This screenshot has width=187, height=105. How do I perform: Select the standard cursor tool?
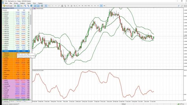[46, 6]
